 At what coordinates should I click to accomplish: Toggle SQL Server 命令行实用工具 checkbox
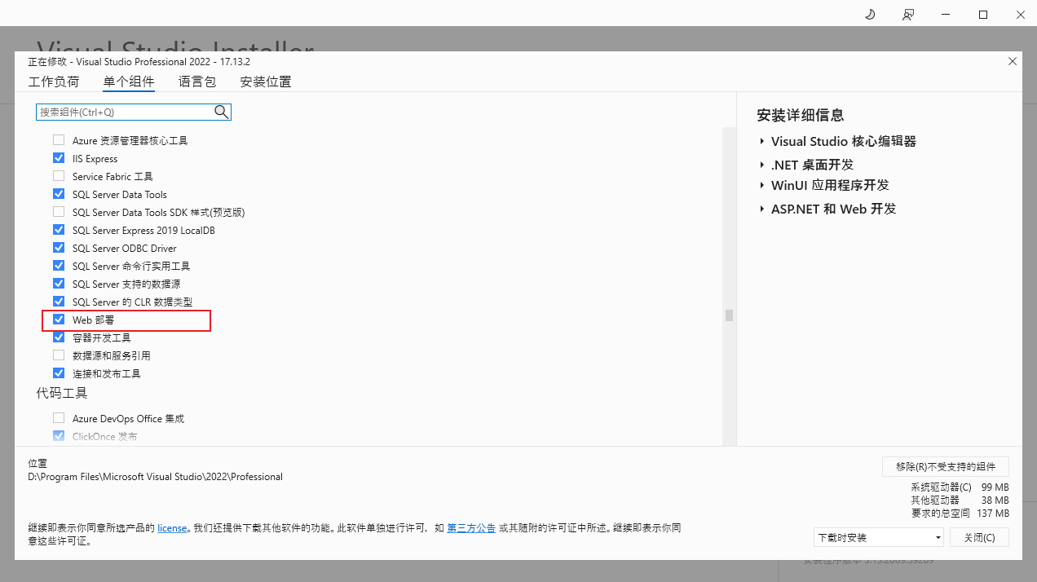[59, 266]
